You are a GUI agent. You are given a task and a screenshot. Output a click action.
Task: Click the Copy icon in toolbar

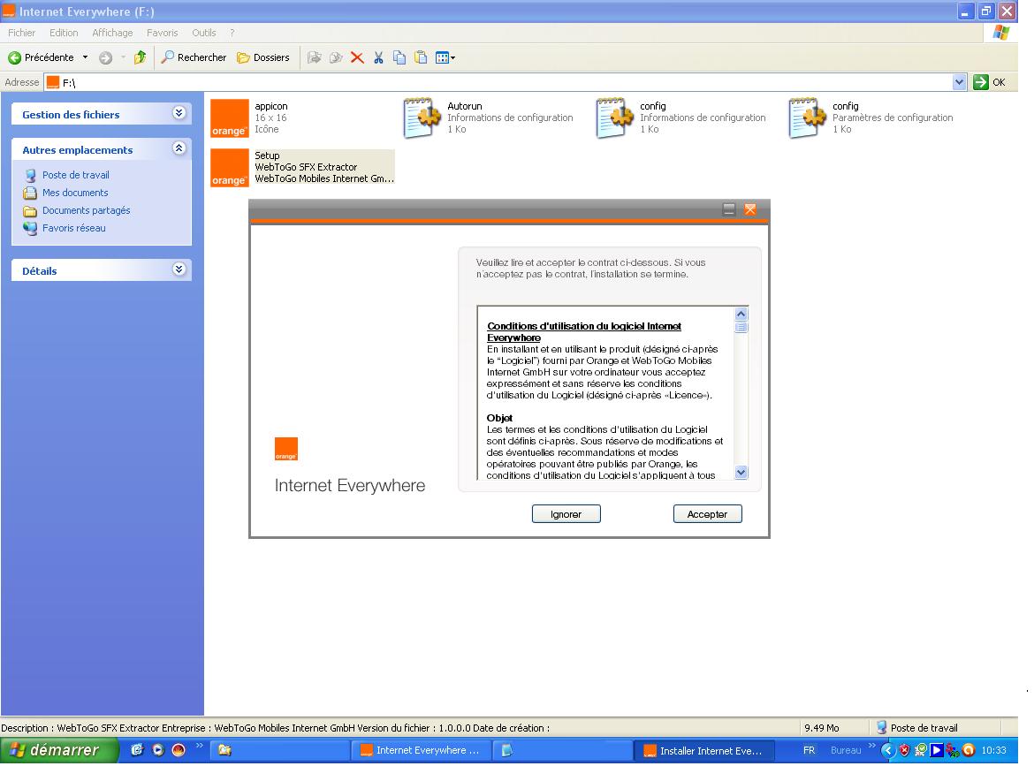[399, 58]
